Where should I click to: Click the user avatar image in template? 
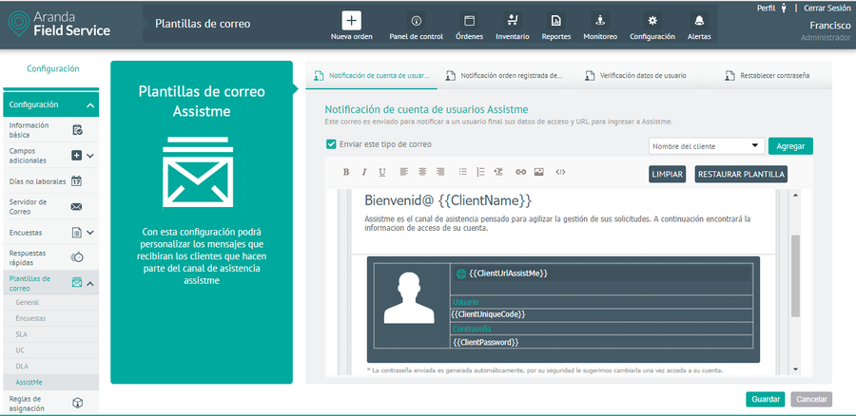click(x=409, y=298)
